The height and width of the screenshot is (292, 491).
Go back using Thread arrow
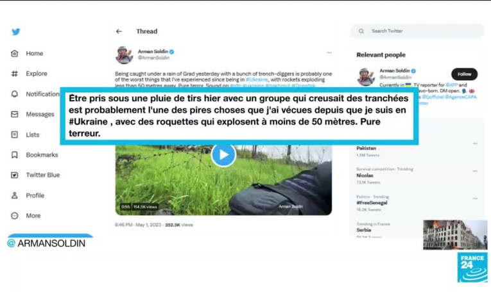(x=119, y=31)
